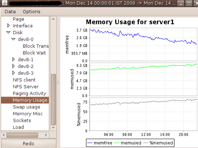Select the dev8-1 item label
The width and height of the screenshot is (198, 148).
[x=26, y=60]
